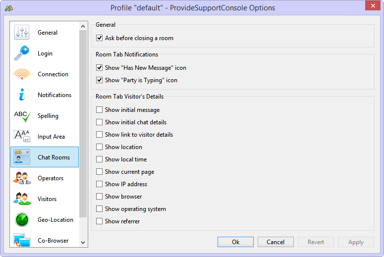
Task: Click the Connection wireless signal icon
Action: [22, 74]
